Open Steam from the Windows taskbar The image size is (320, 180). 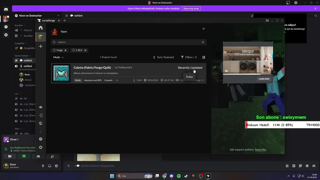coord(186,176)
